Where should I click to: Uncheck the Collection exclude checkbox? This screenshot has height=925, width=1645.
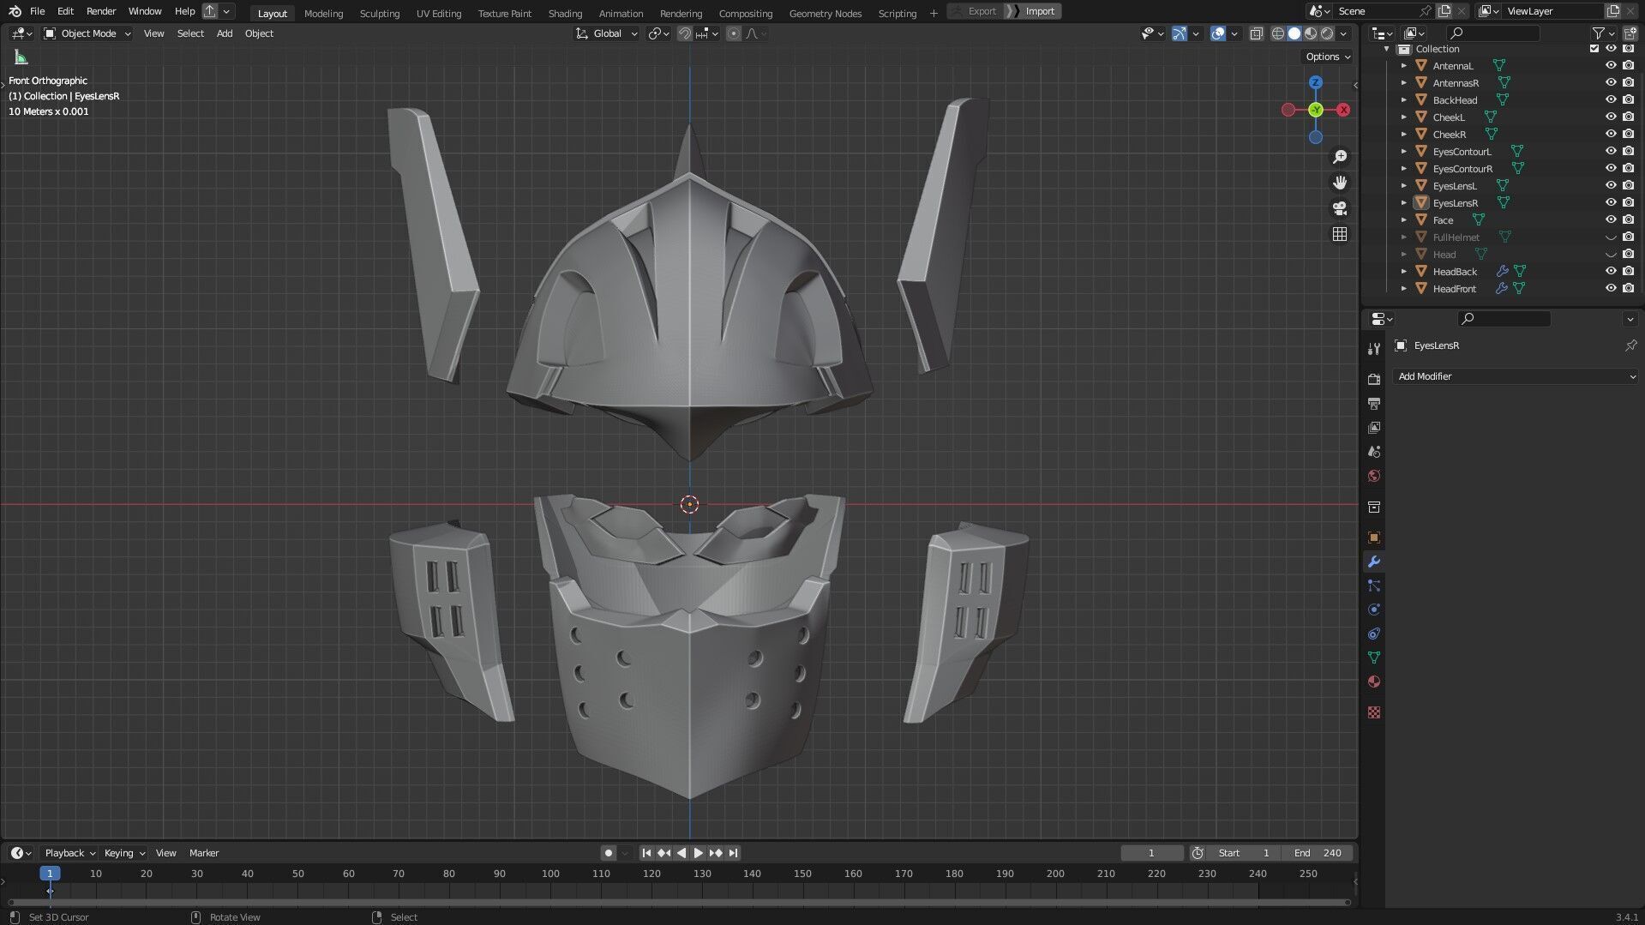1594,49
